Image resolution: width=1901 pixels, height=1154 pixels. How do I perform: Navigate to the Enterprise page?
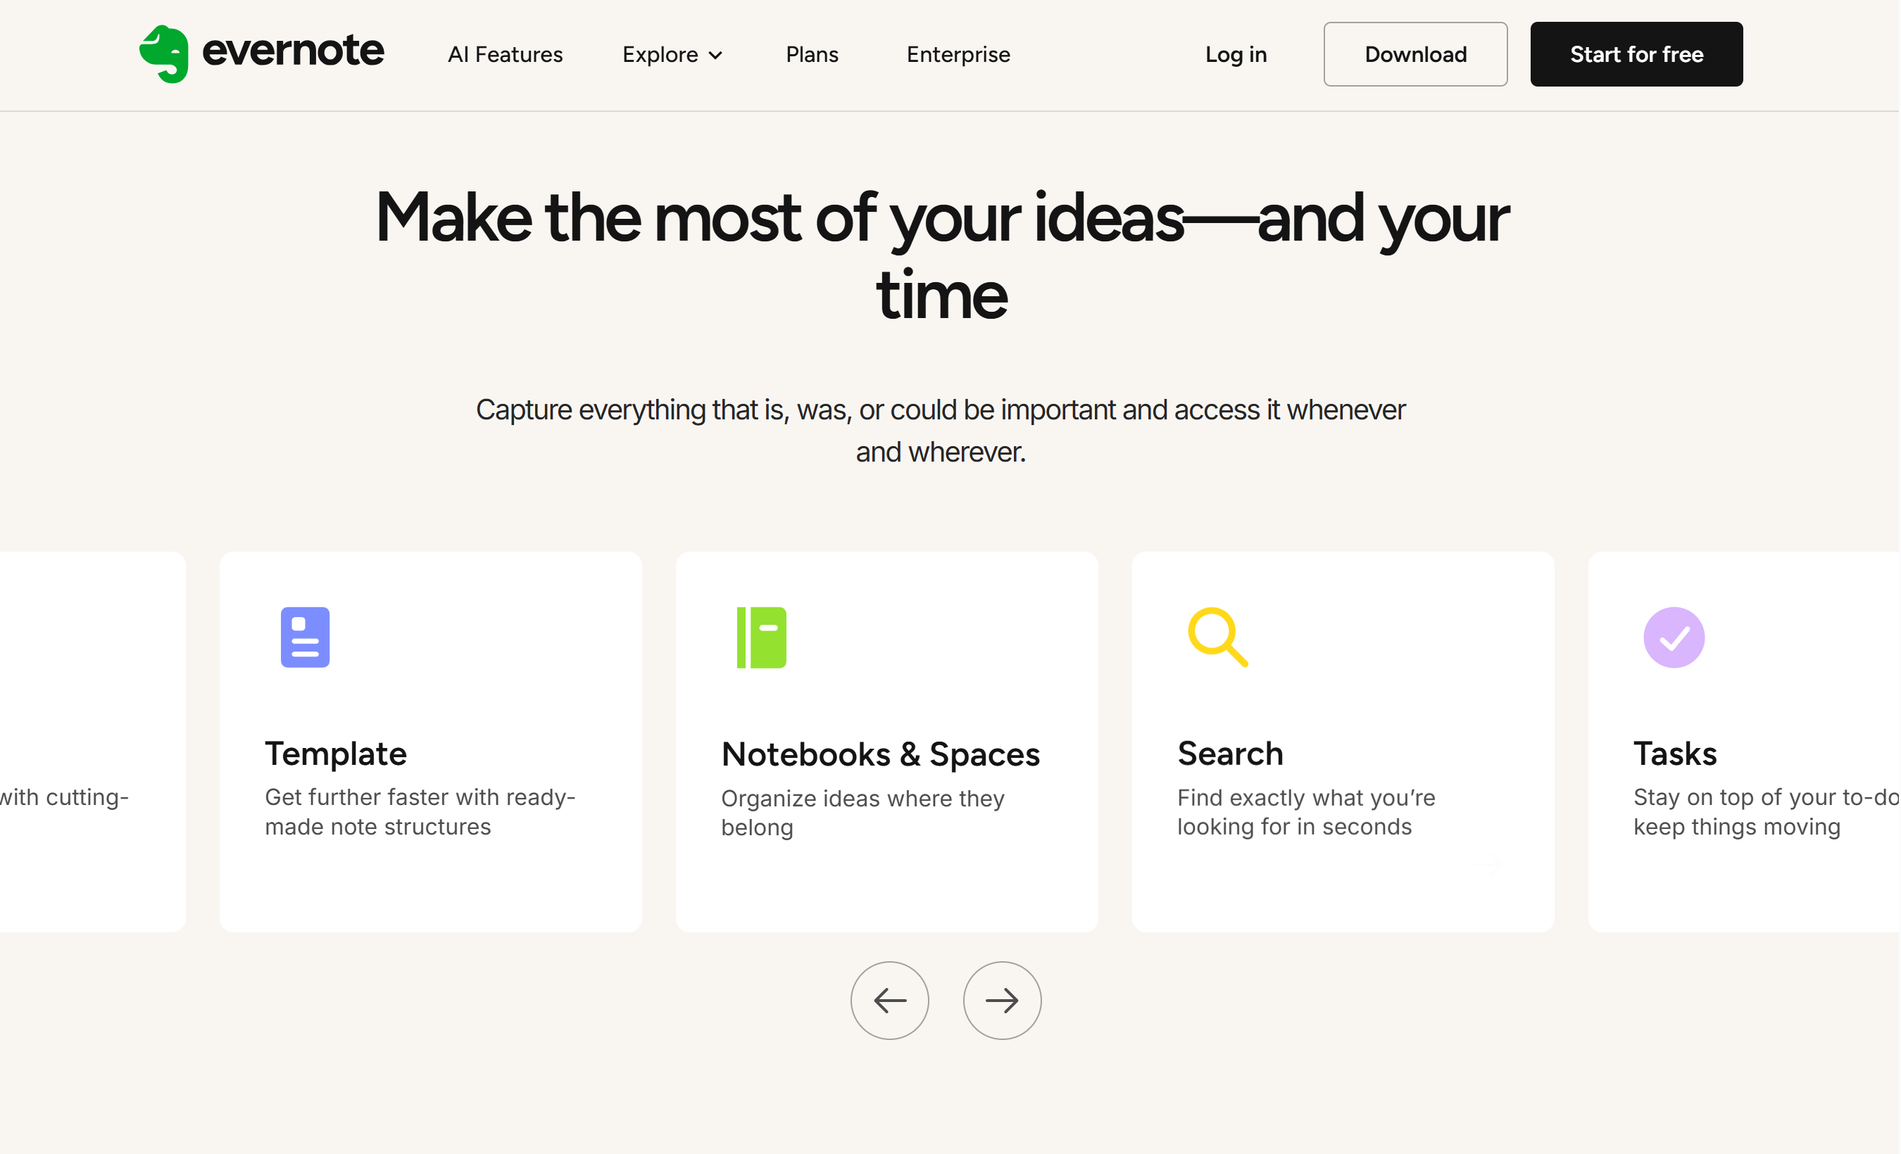pyautogui.click(x=958, y=54)
